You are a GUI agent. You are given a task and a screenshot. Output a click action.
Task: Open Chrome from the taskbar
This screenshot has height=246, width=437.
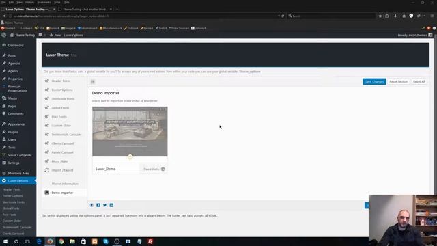[x=61, y=241]
